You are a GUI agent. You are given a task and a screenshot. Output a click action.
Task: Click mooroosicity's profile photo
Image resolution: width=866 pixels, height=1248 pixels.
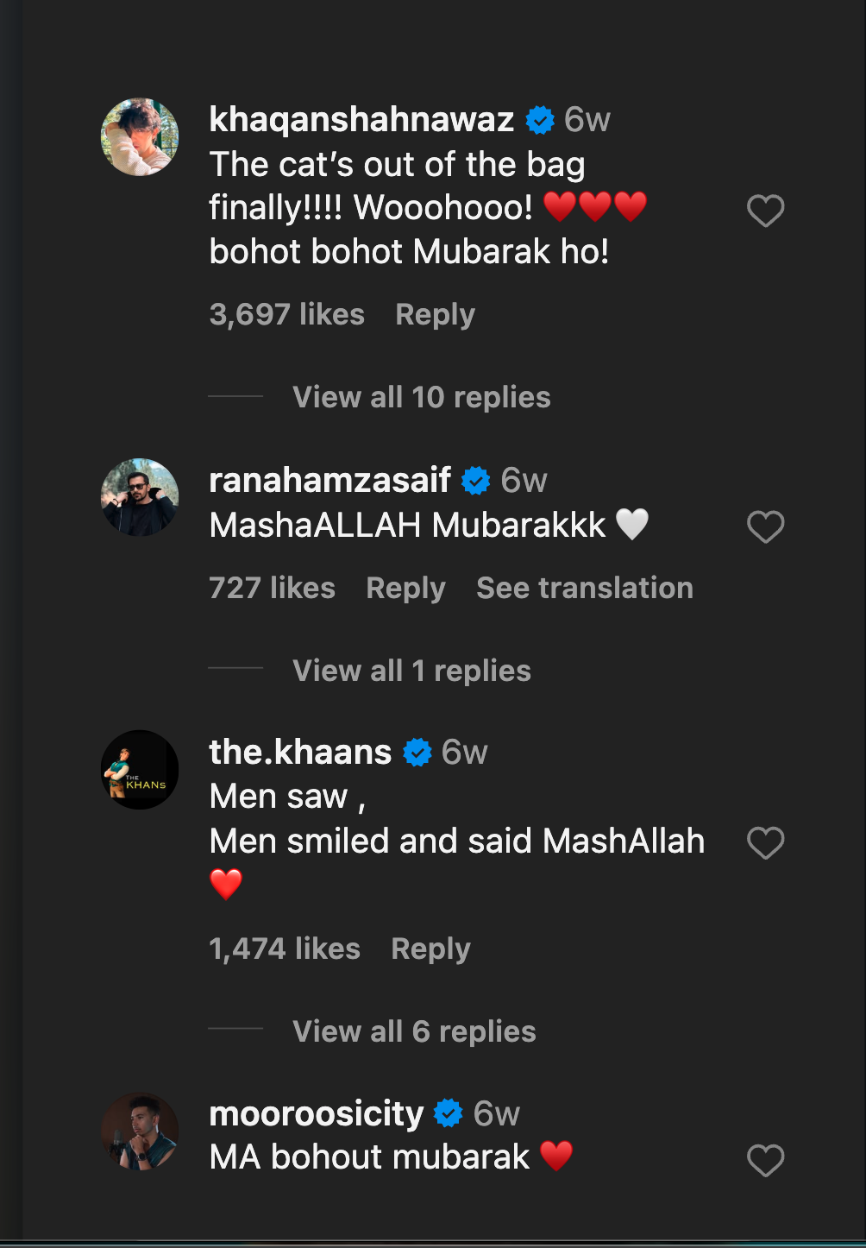(x=139, y=1131)
